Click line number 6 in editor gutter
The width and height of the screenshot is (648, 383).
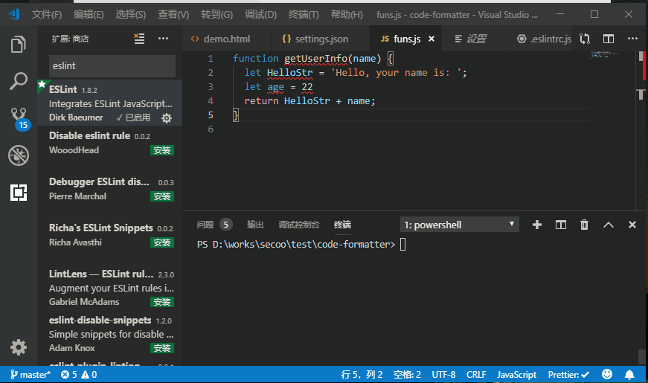pyautogui.click(x=211, y=129)
